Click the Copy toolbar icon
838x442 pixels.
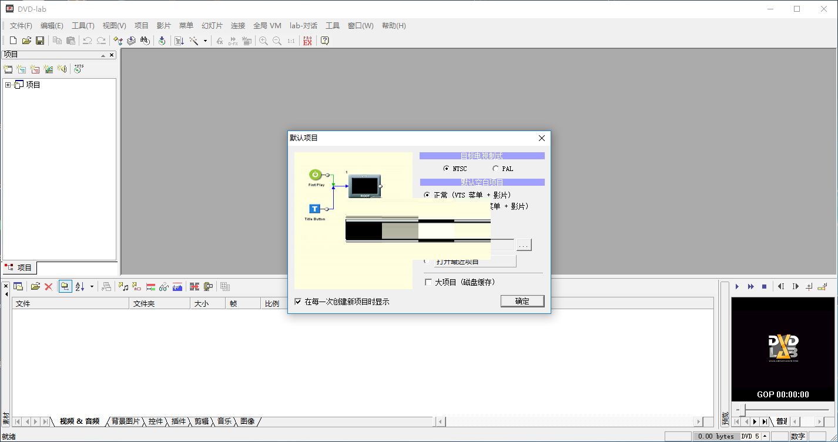pos(57,41)
